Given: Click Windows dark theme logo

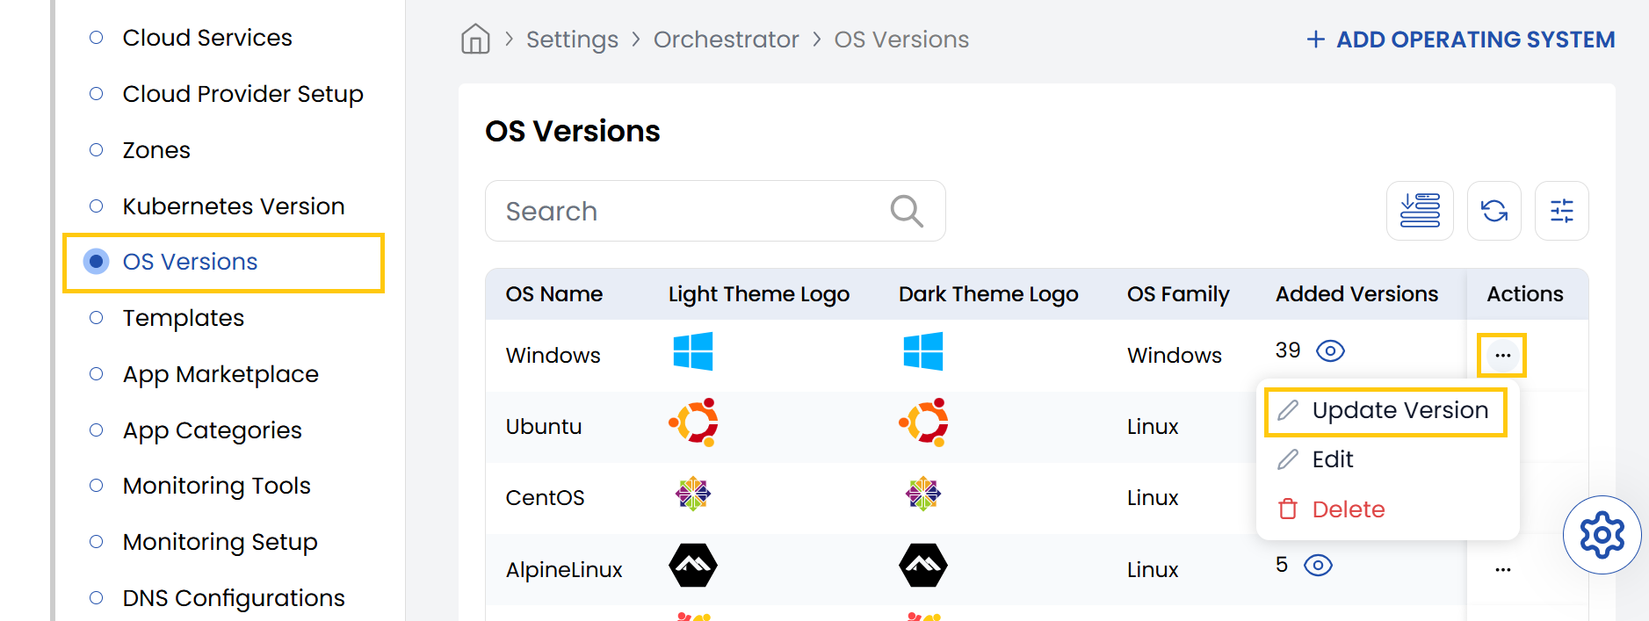Looking at the screenshot, I should (x=923, y=351).
